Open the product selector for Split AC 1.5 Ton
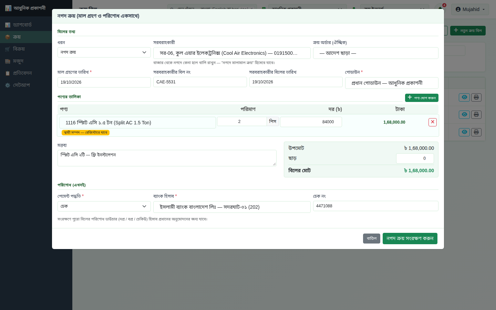The height and width of the screenshot is (310, 496). (x=137, y=123)
